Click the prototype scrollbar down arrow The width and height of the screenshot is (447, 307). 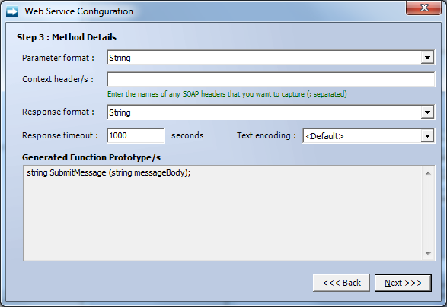tap(428, 253)
